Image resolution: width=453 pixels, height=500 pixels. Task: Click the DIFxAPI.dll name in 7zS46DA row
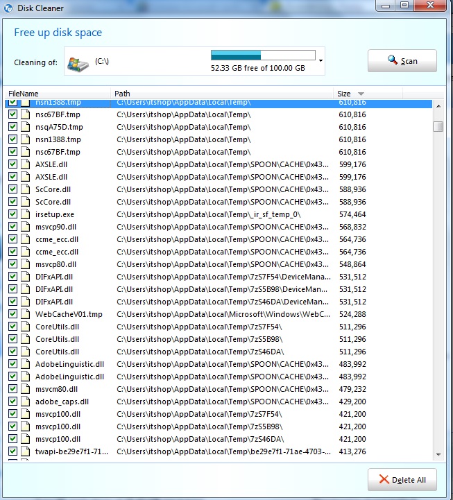coord(54,302)
